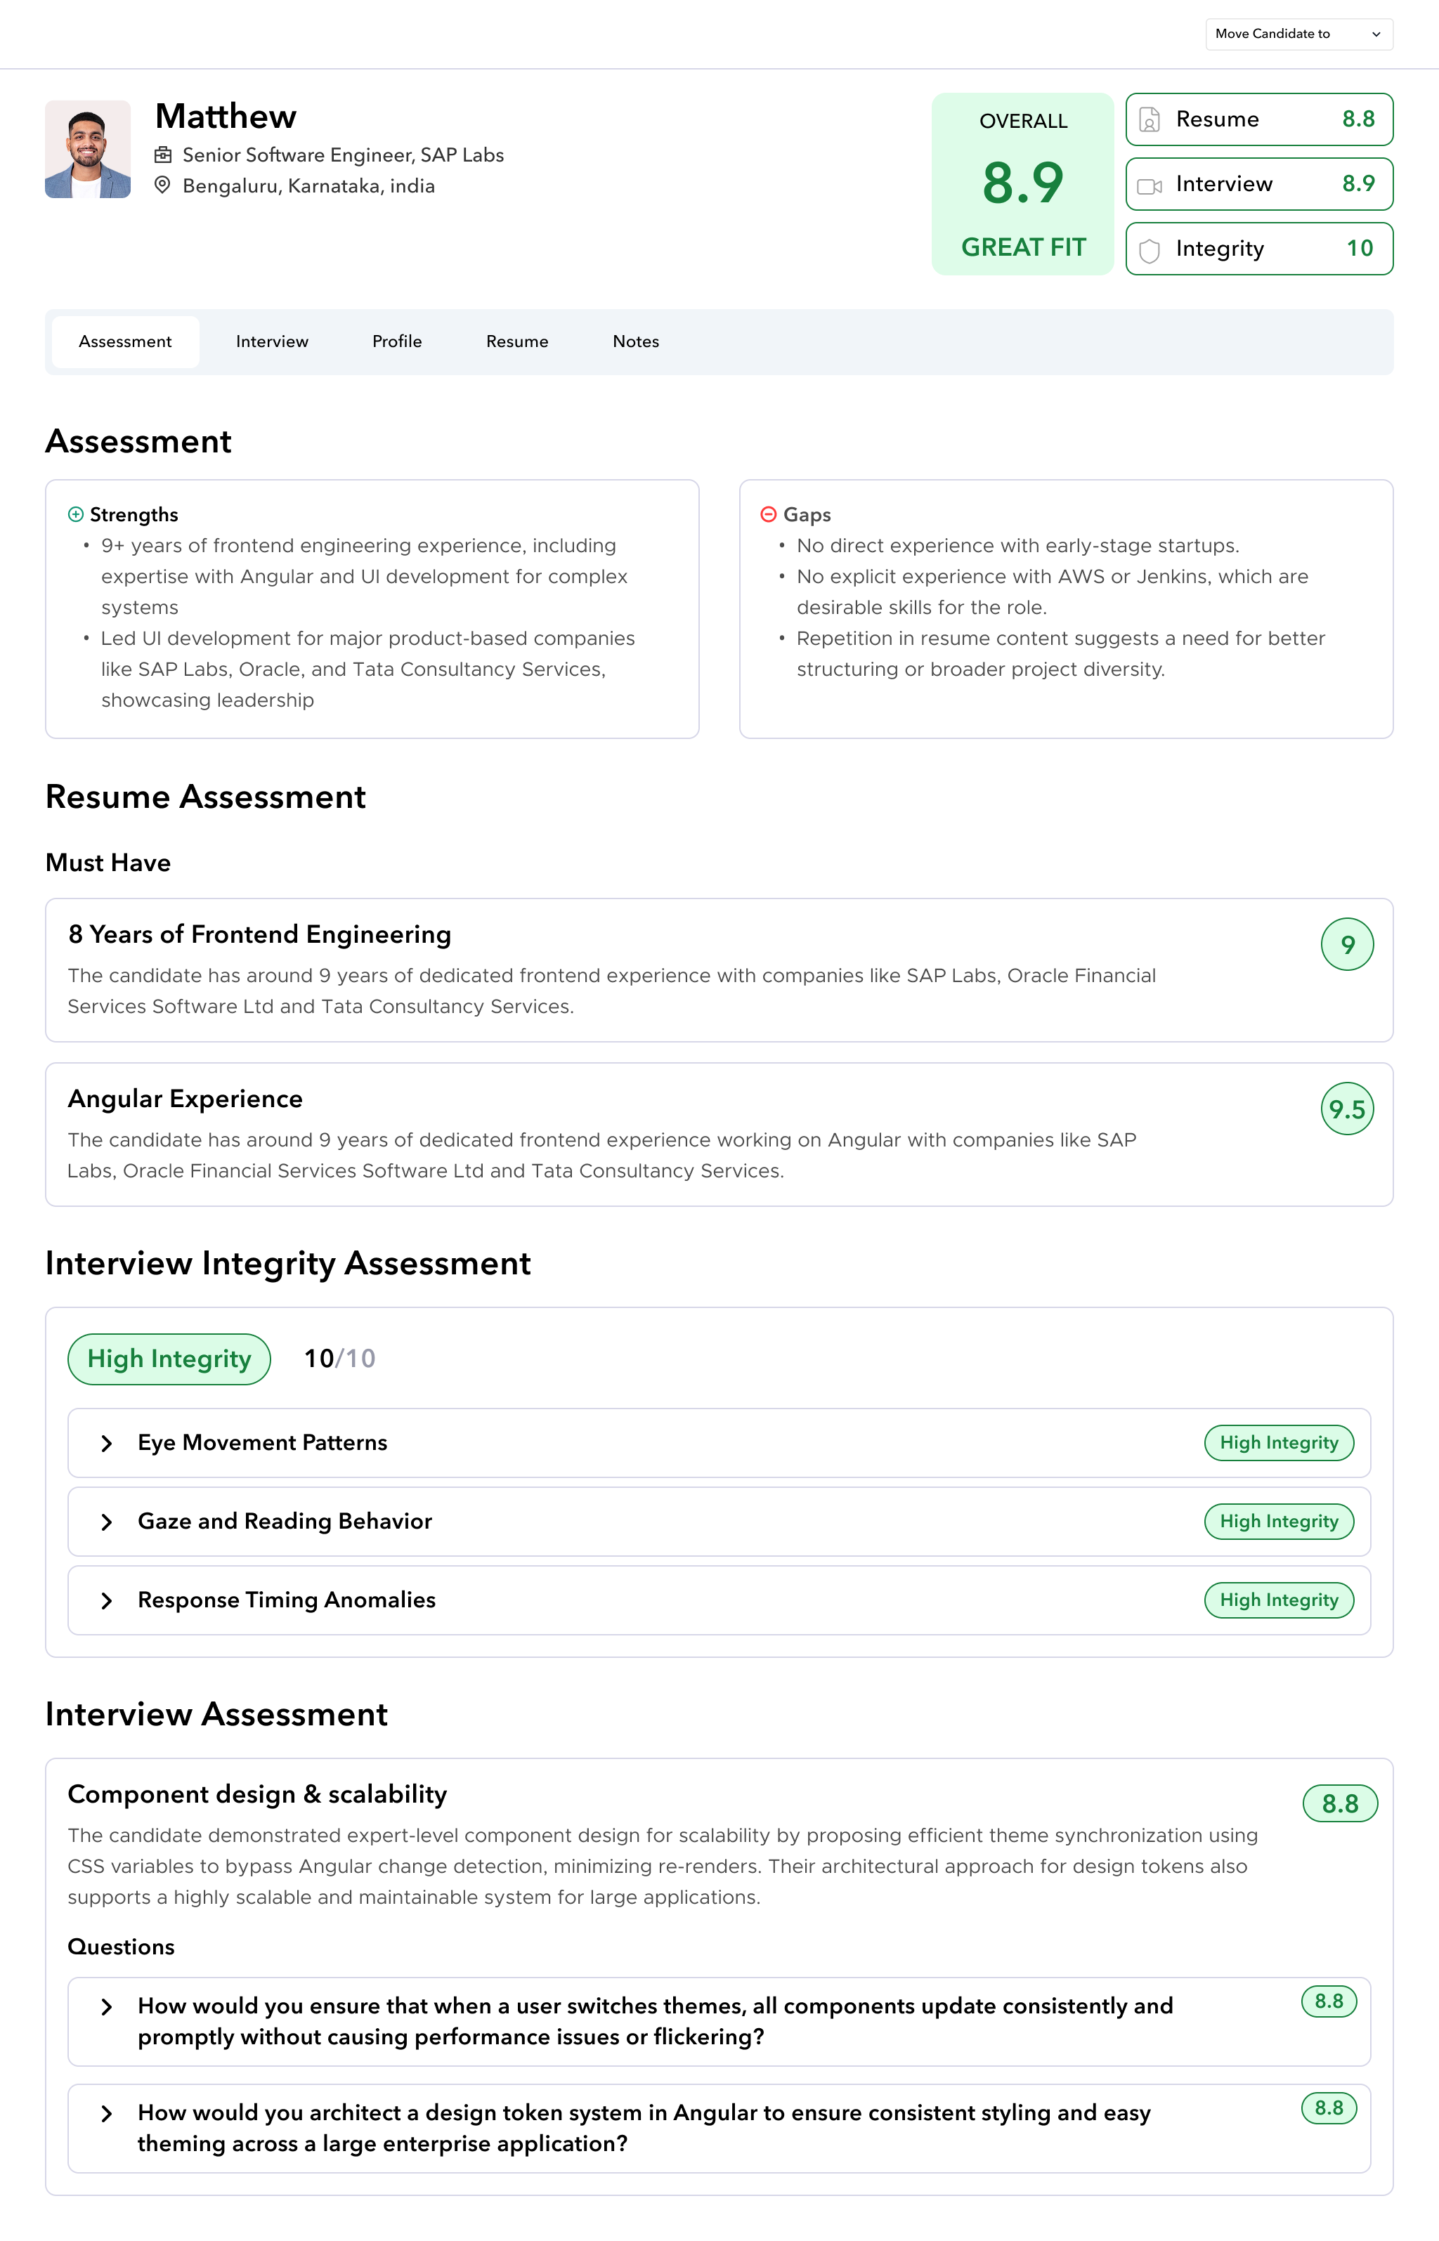Click the large High Integrity badge
Viewport: 1439px width, 2241px height.
[x=169, y=1359]
